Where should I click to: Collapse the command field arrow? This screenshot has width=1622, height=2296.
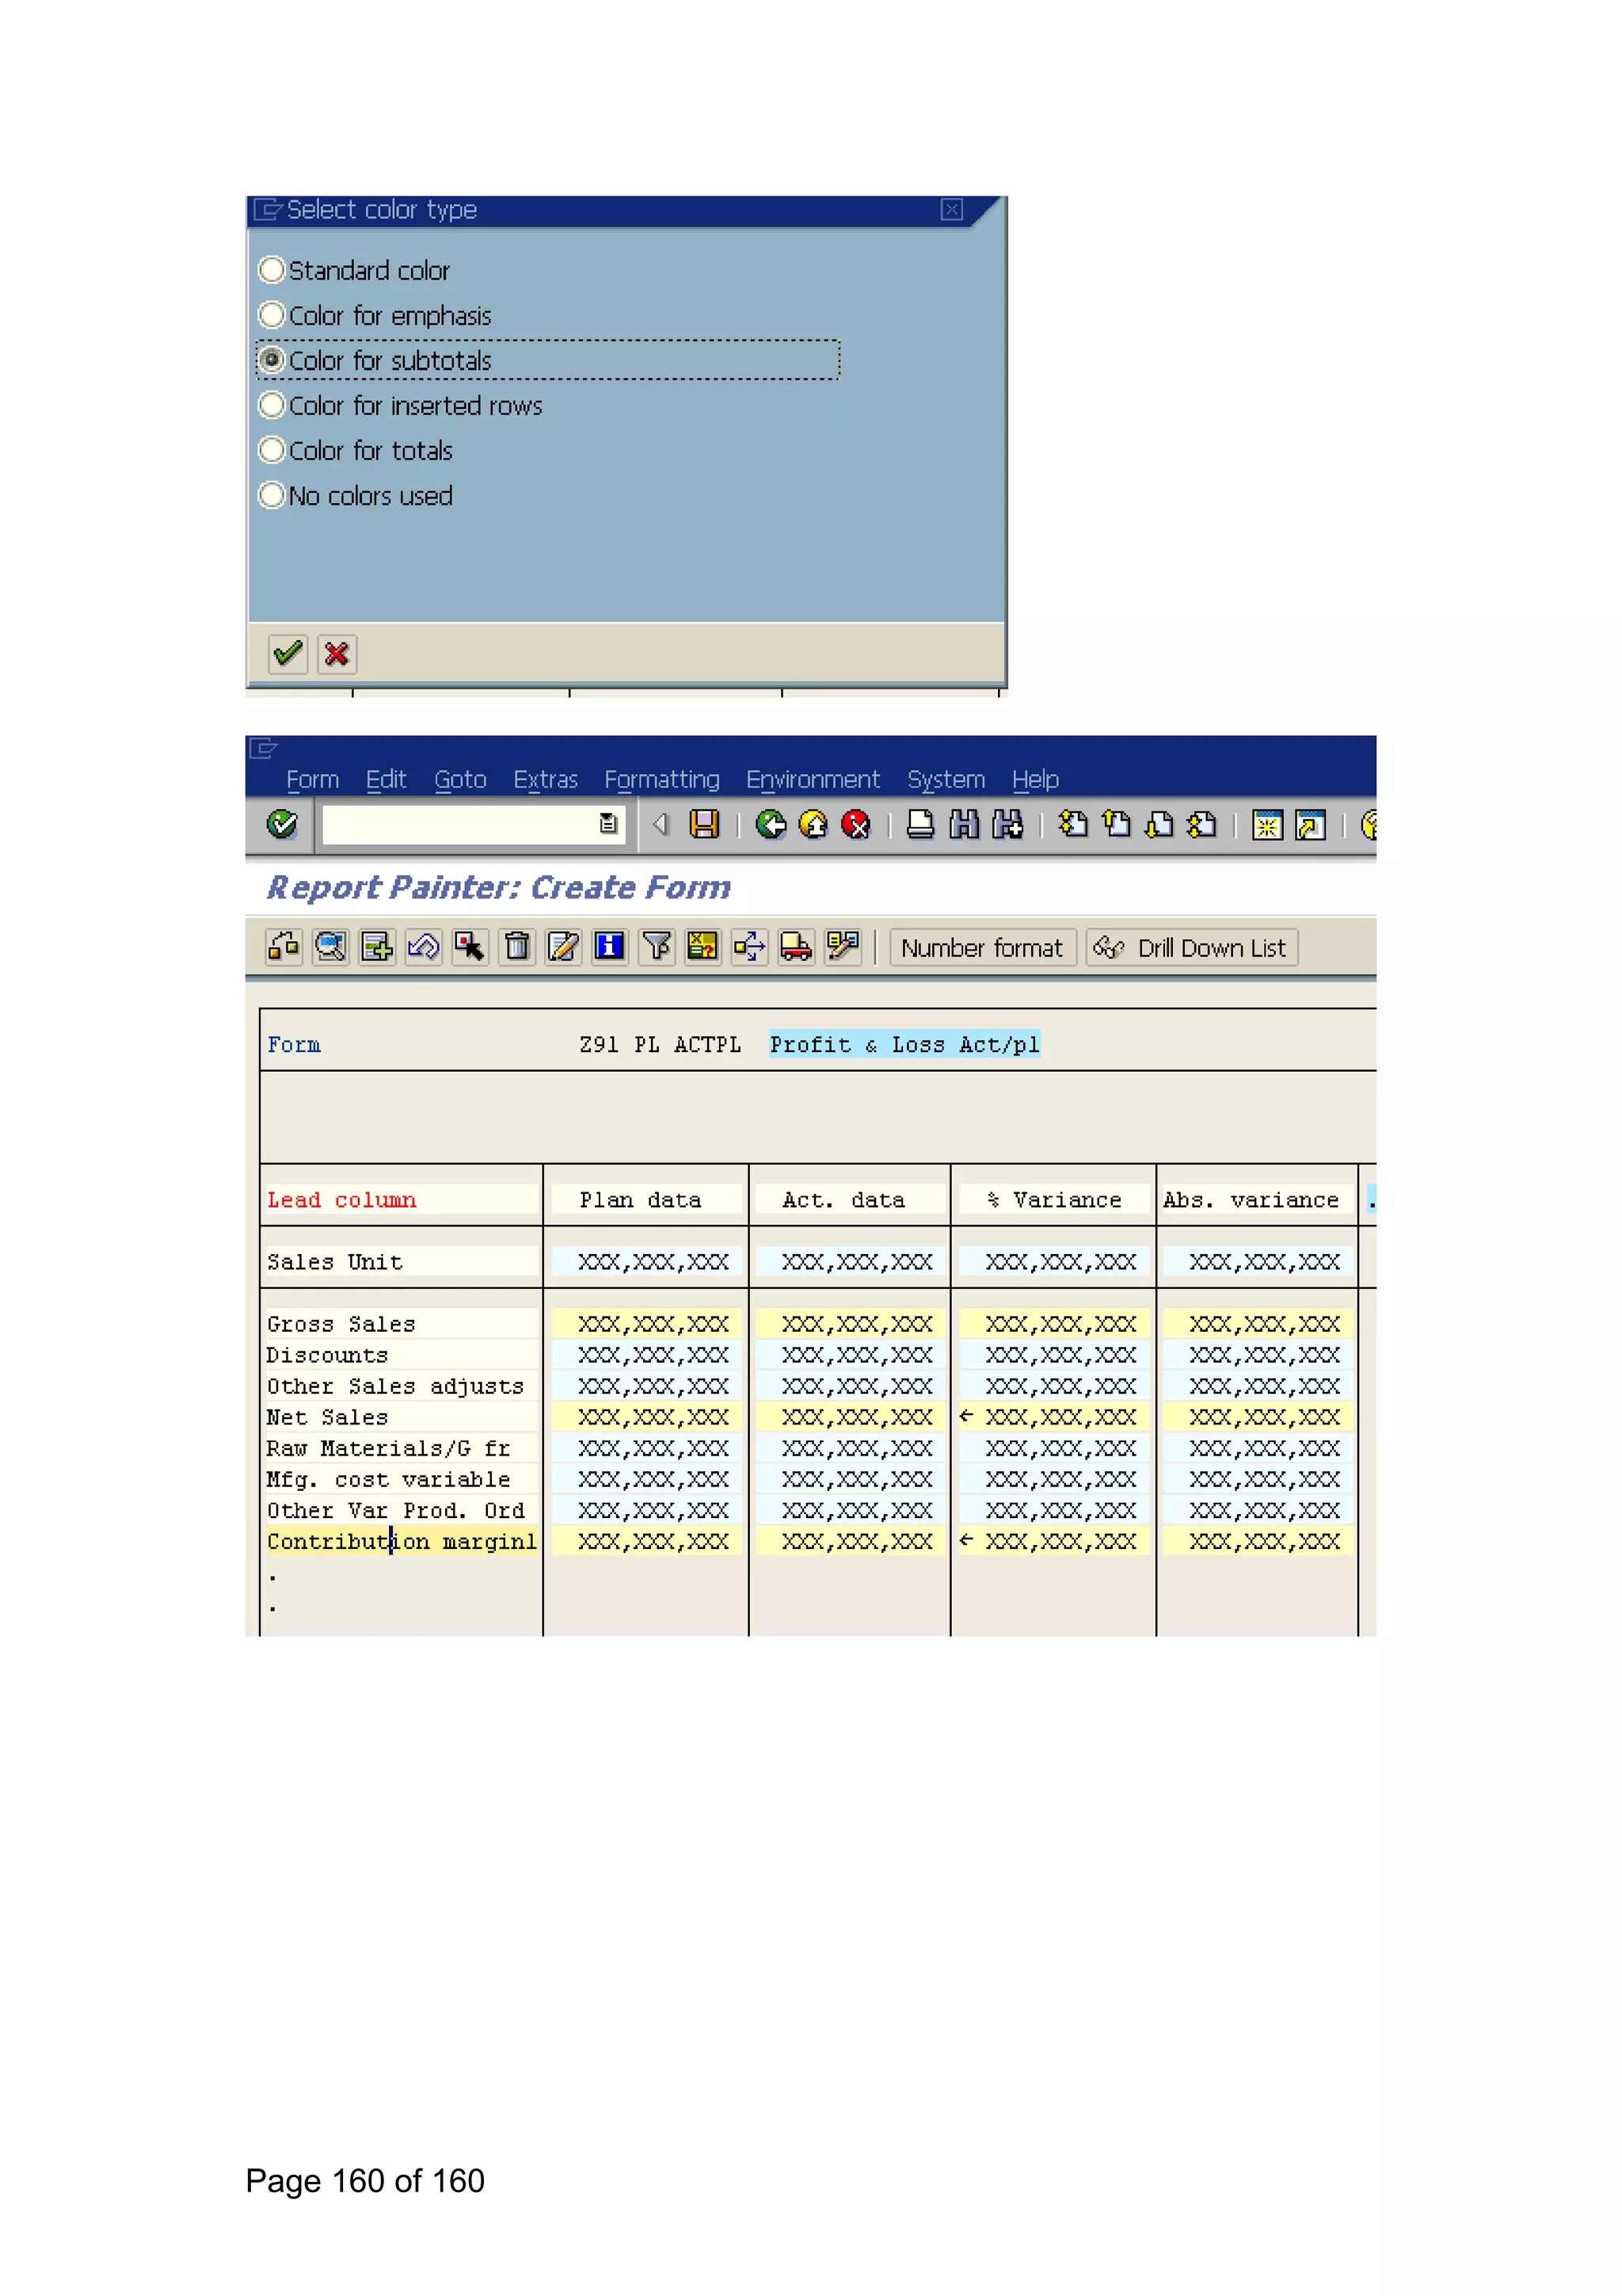click(660, 824)
